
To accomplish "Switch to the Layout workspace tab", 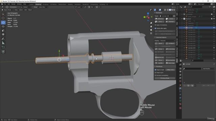I will click(31, 4).
